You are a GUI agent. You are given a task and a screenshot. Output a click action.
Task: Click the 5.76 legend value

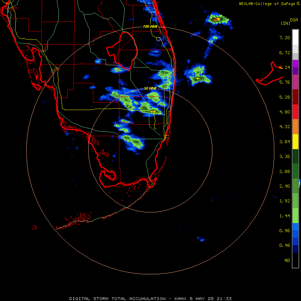click(x=285, y=82)
